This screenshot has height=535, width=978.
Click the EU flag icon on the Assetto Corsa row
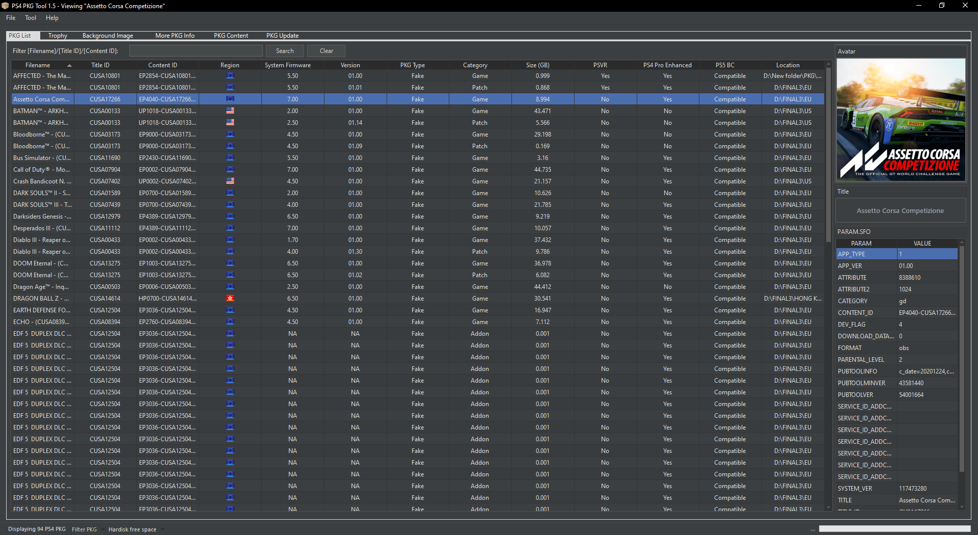[230, 99]
